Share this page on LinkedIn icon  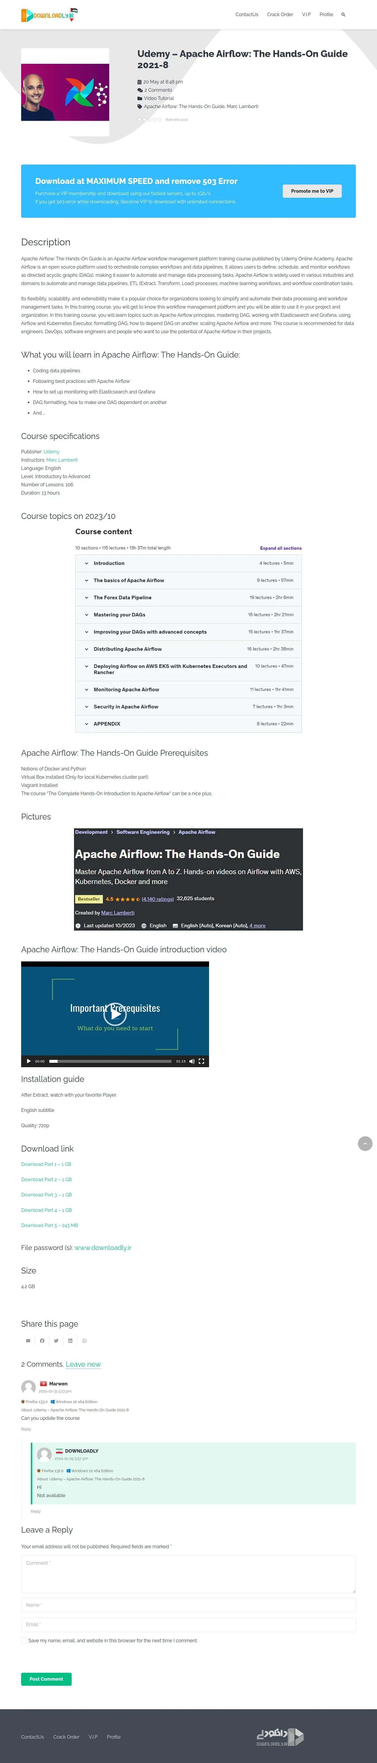[x=70, y=1341]
